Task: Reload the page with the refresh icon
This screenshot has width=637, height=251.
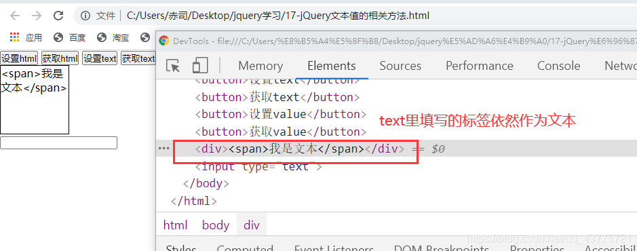Action: coord(58,16)
